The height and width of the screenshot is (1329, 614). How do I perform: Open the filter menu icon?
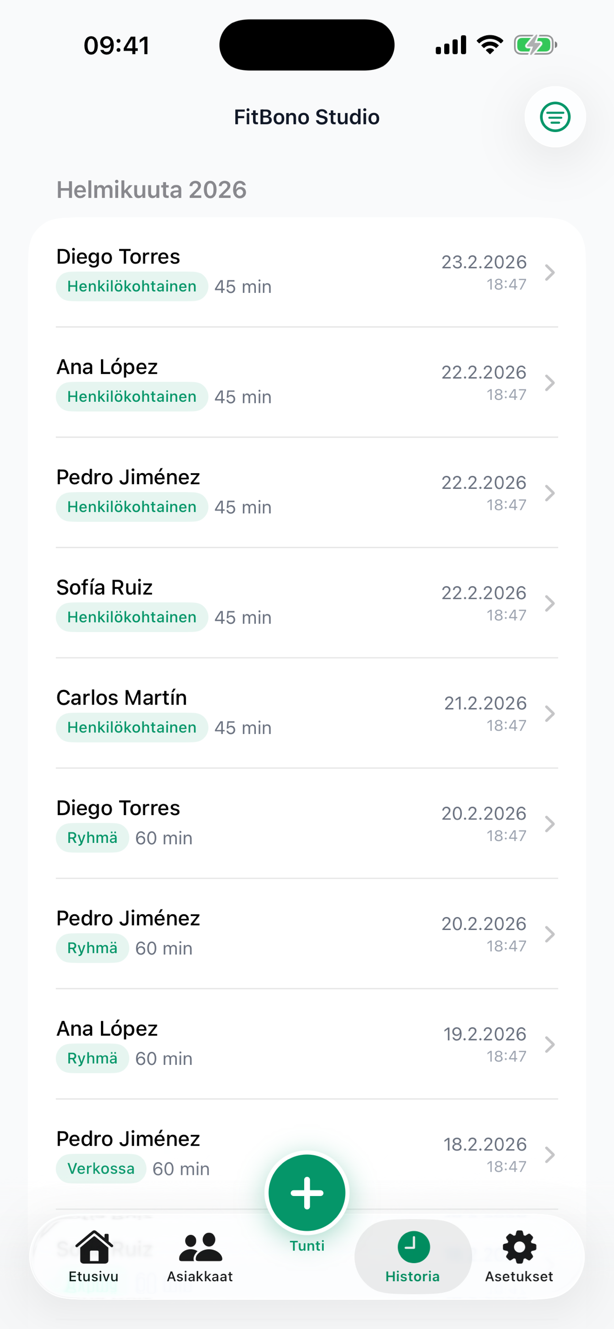click(555, 117)
